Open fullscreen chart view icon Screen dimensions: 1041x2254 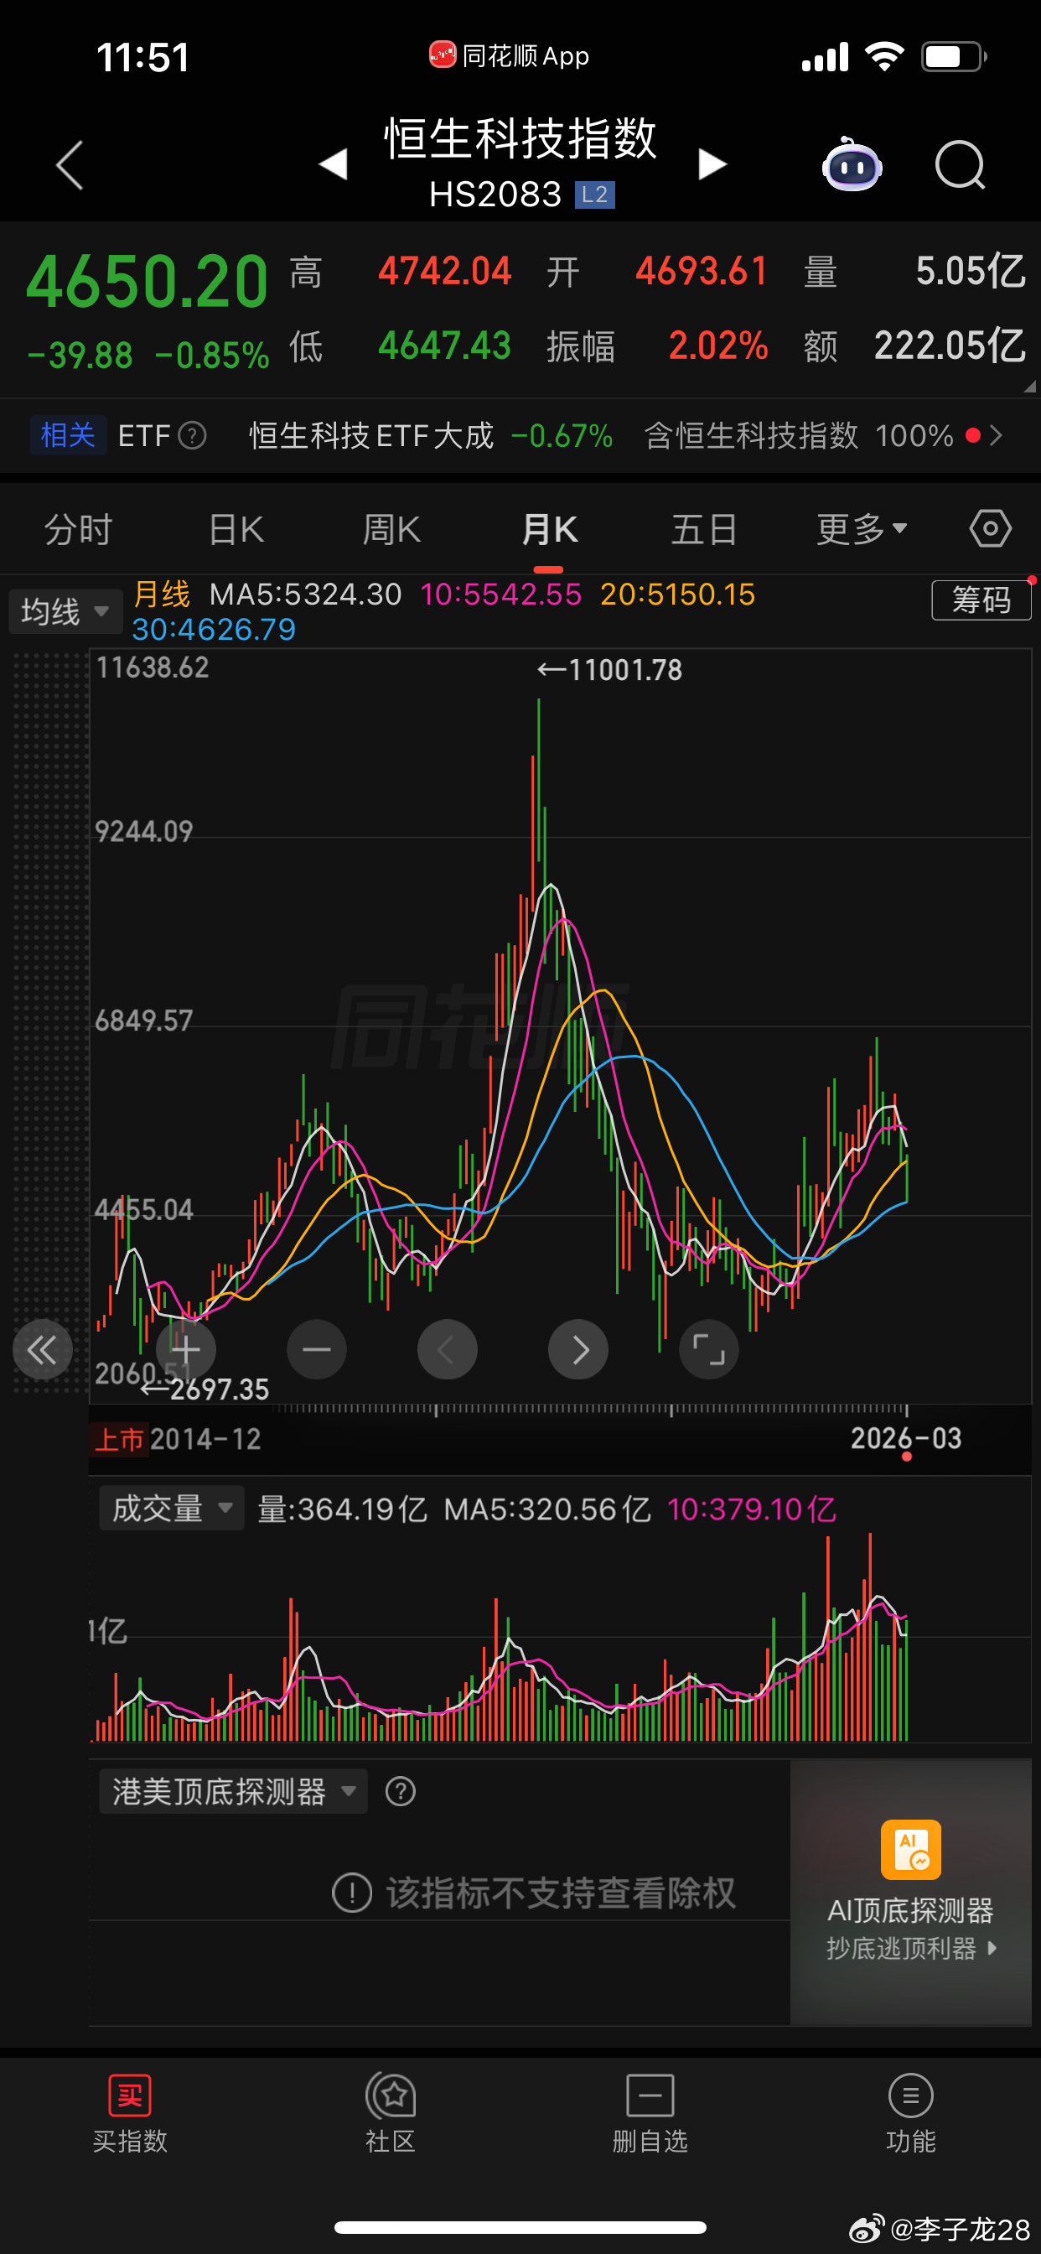click(708, 1349)
